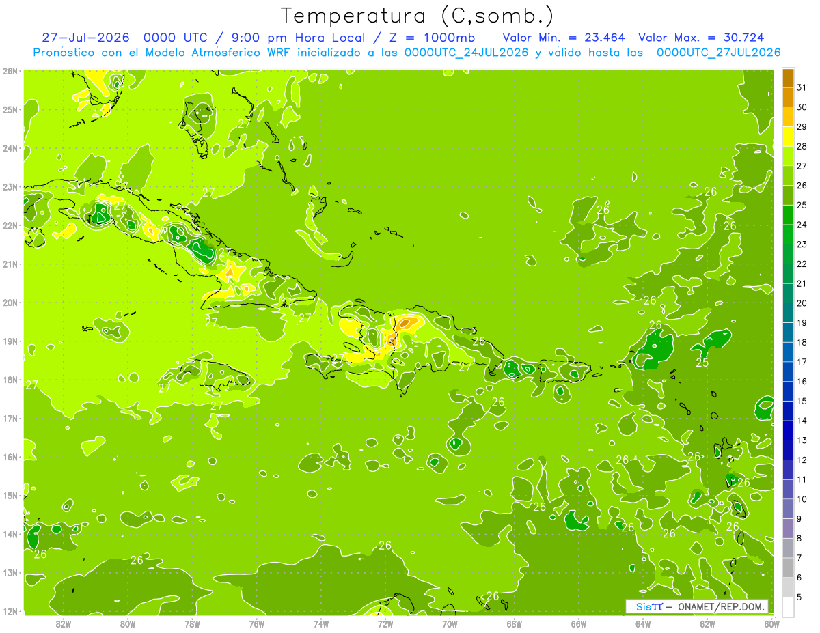This screenshot has width=820, height=633.
Task: Click the longitude label "72W"
Action: pos(385,623)
